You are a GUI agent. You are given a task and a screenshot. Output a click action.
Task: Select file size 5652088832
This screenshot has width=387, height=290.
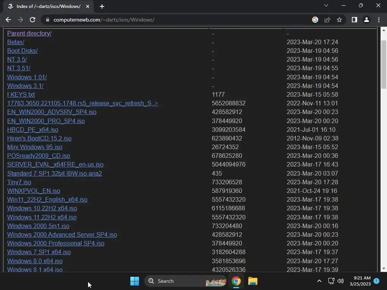tap(229, 103)
